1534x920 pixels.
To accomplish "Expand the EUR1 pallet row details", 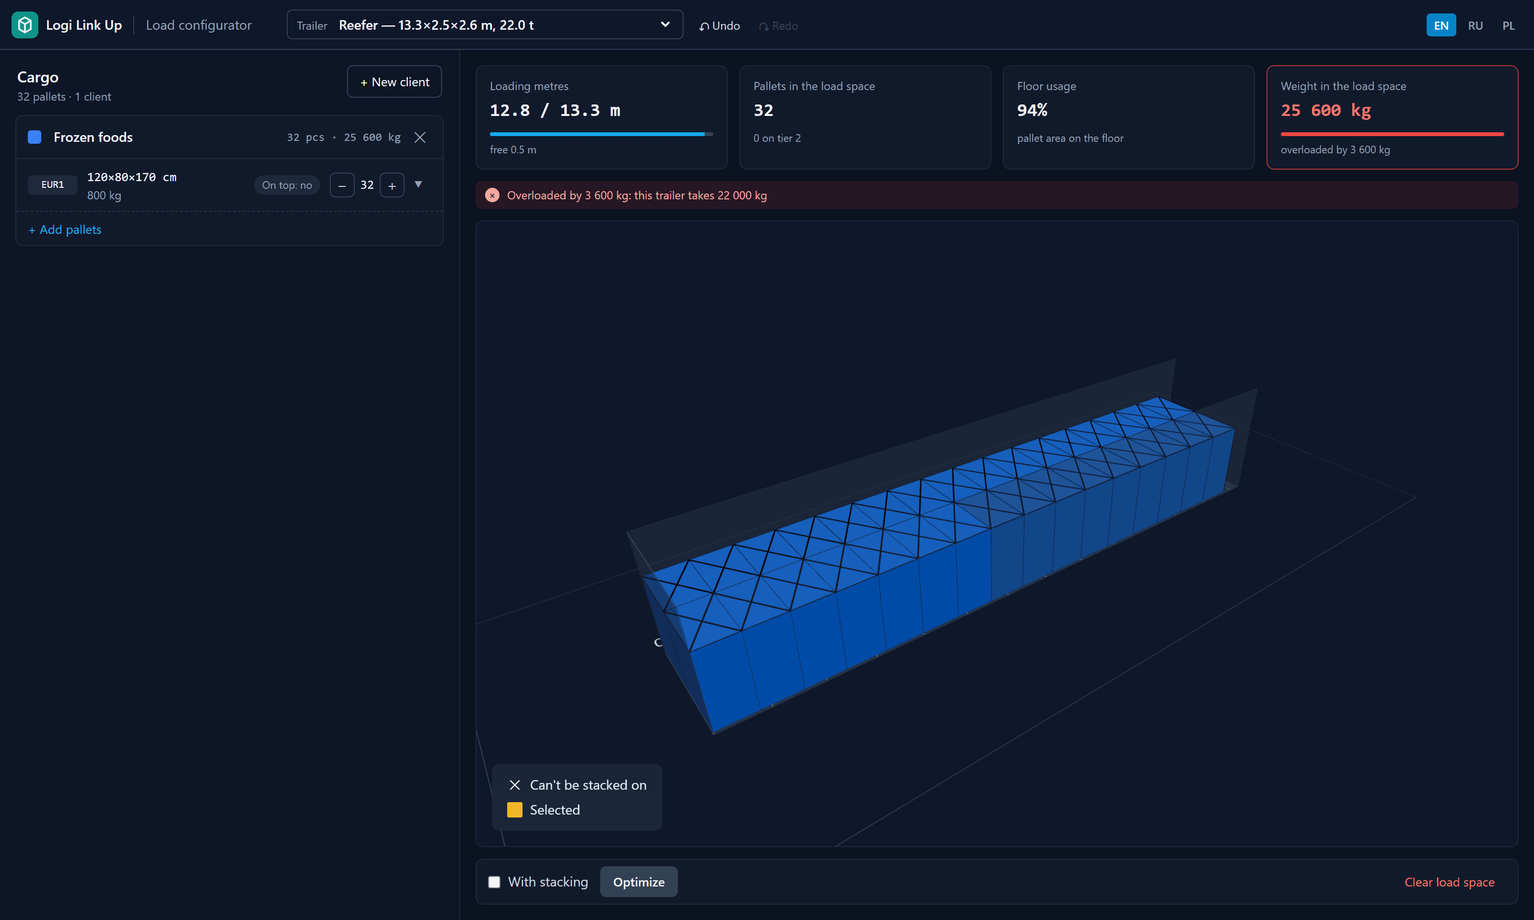I will (x=418, y=184).
